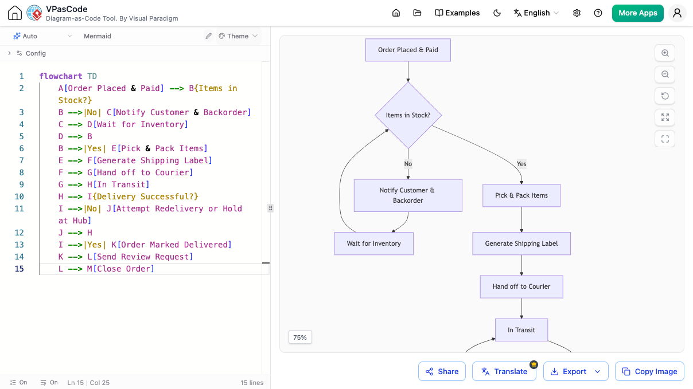Click code line 'D --> B'
The image size is (693, 389).
75,136
